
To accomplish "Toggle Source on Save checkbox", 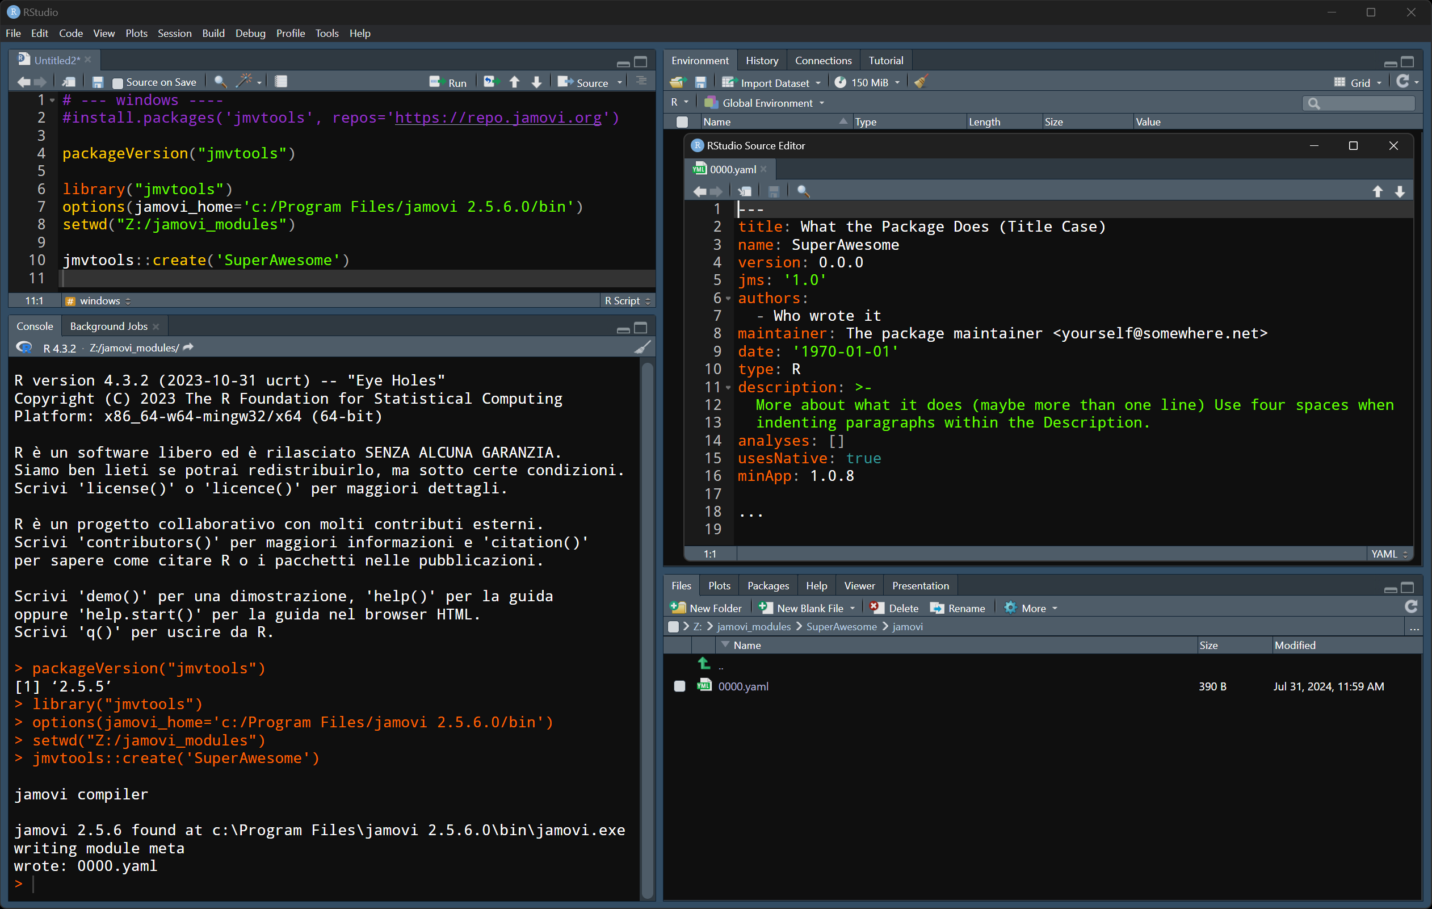I will [117, 83].
